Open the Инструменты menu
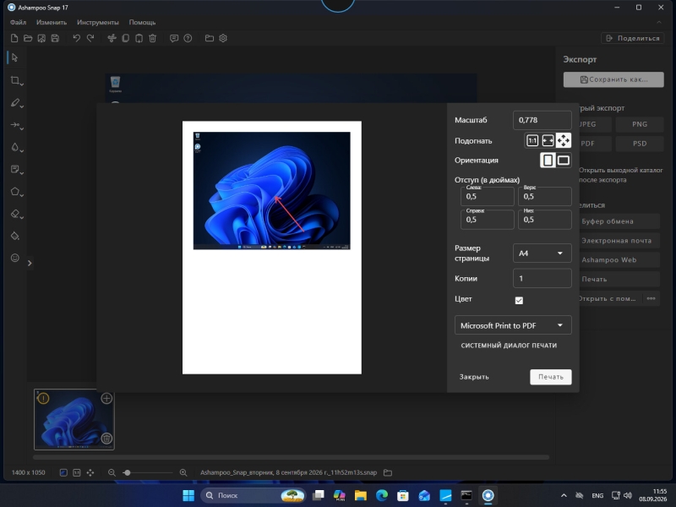This screenshot has height=507, width=676. [x=98, y=23]
